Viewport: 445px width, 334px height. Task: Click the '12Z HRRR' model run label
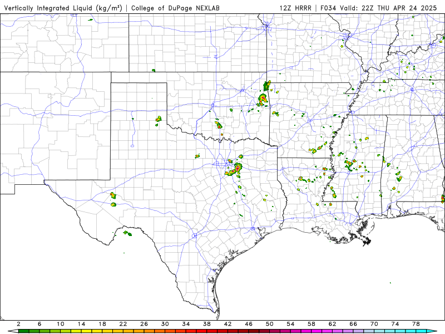point(295,8)
